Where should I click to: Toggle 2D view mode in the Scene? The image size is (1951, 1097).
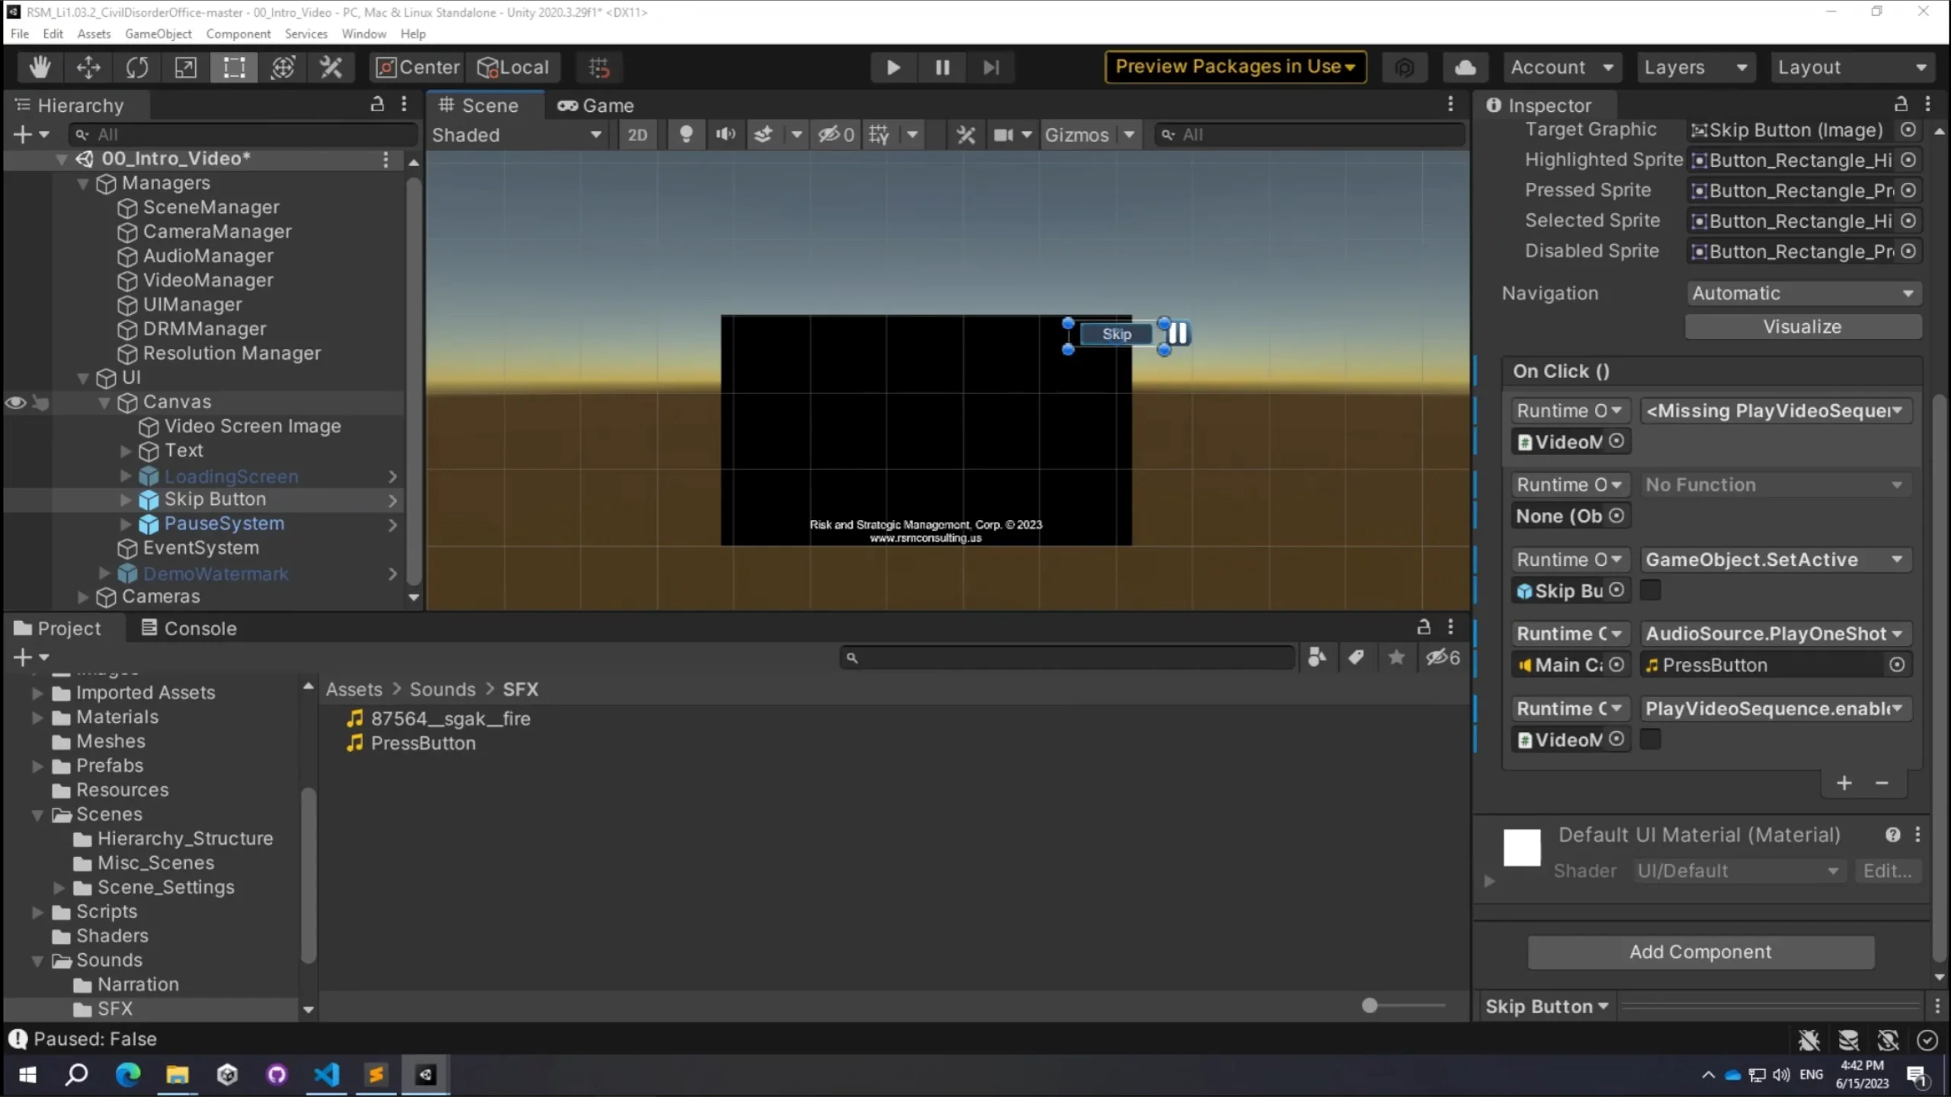(637, 134)
